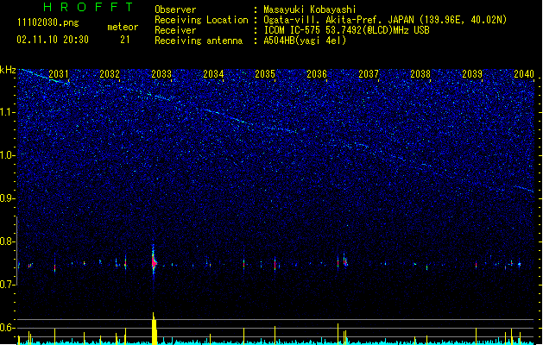
Task: Select the meteor count value 21
Action: click(125, 40)
